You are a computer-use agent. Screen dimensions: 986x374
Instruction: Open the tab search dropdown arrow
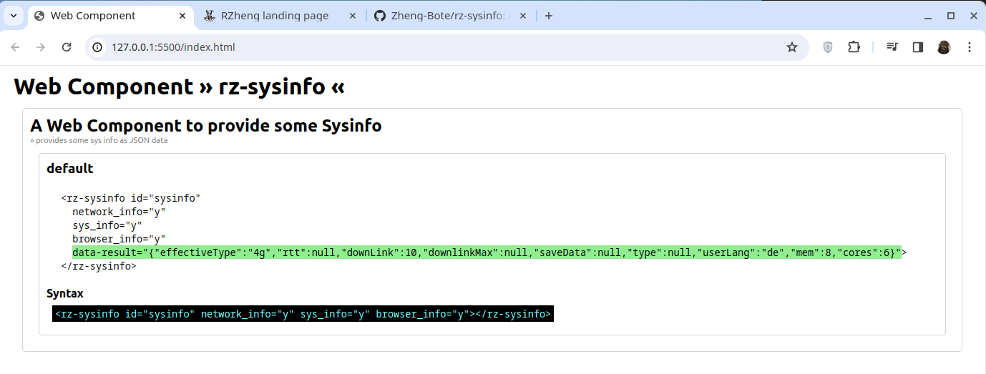pyautogui.click(x=13, y=16)
